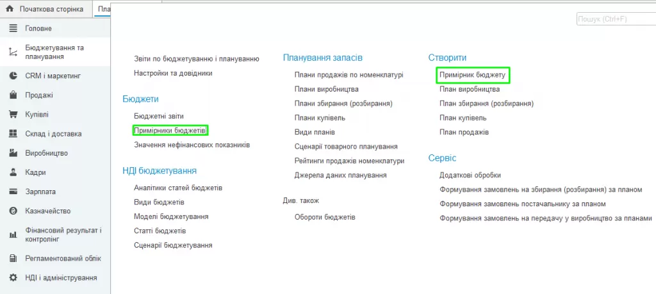
Task: Click the bar chart icon for Фінансовий результат
Action: click(13, 235)
